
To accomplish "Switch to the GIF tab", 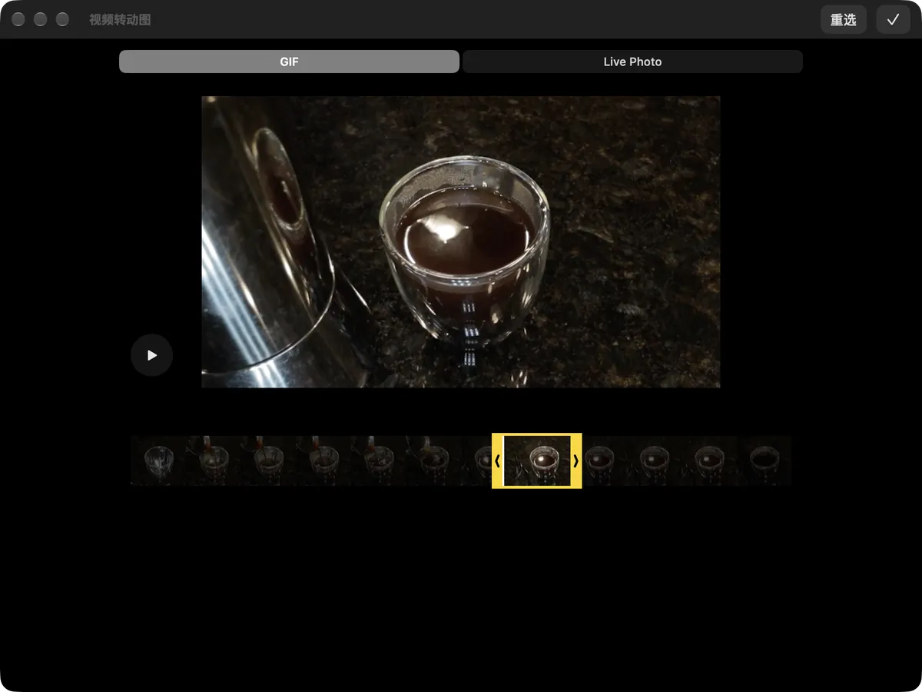I will coord(289,62).
